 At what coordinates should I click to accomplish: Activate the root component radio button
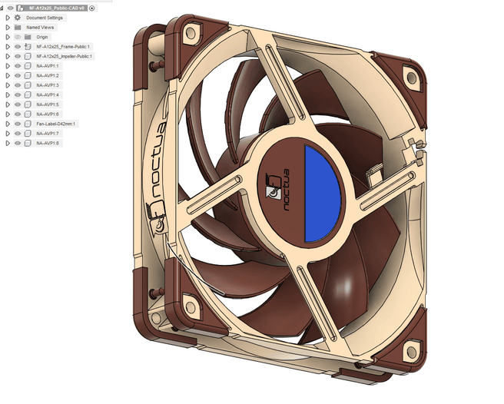[x=92, y=8]
